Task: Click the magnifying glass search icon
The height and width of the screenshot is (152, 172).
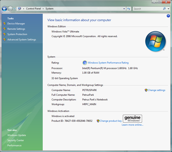Action: point(164,8)
